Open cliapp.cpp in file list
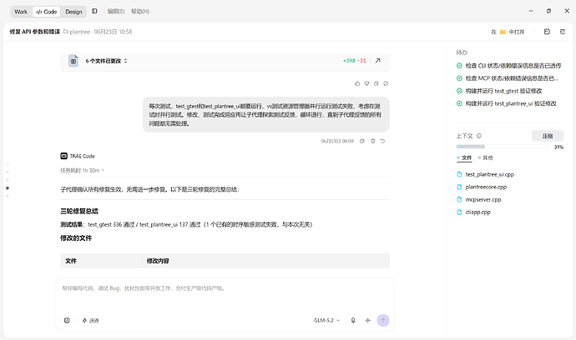576x340 pixels. click(x=478, y=212)
